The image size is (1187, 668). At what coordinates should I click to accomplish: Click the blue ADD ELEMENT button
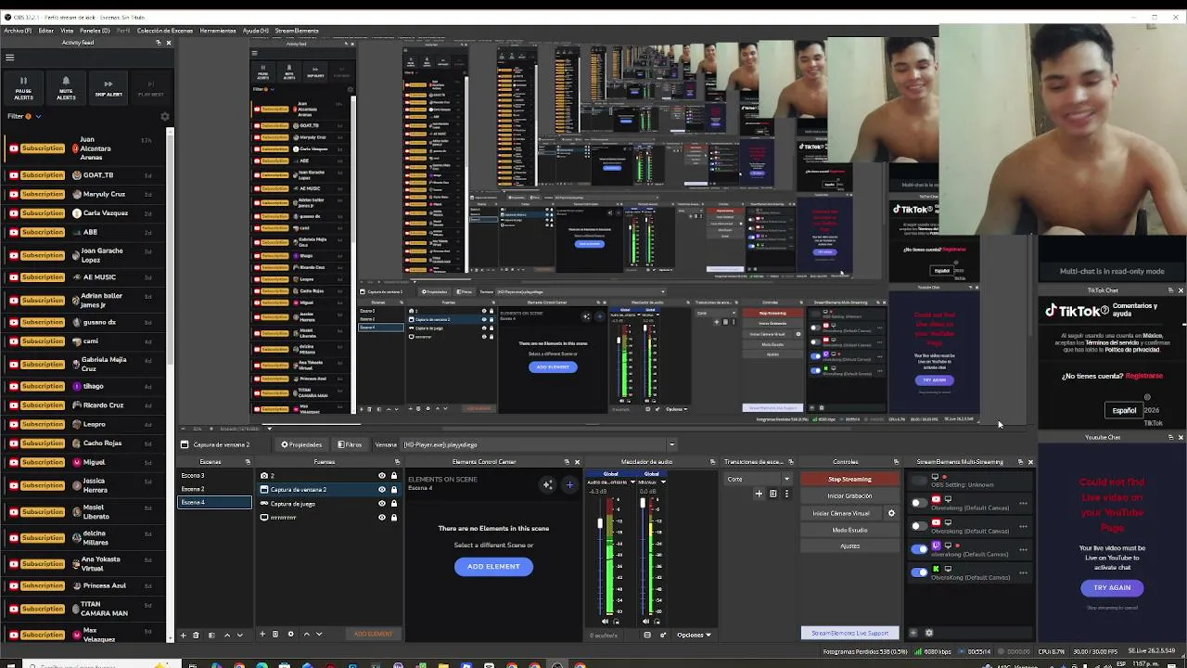click(x=493, y=566)
